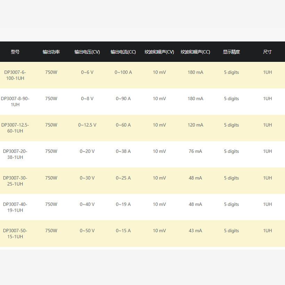
Task: Select the DP3007-12.5-60-1UH model cell
Action: (15, 128)
